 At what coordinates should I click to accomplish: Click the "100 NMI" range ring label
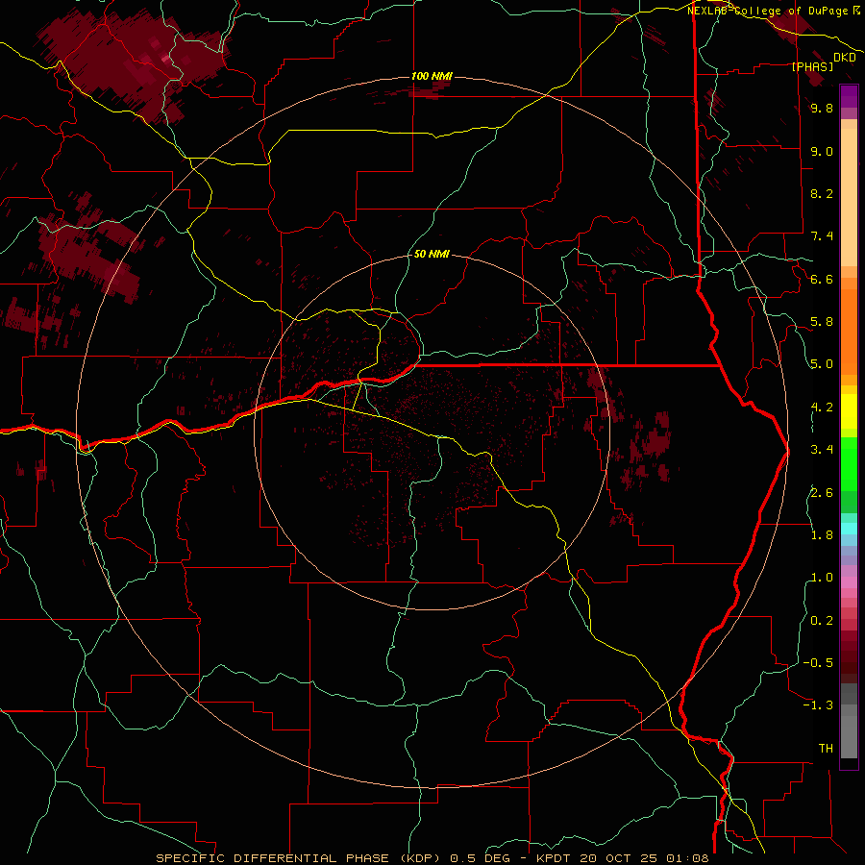(432, 76)
